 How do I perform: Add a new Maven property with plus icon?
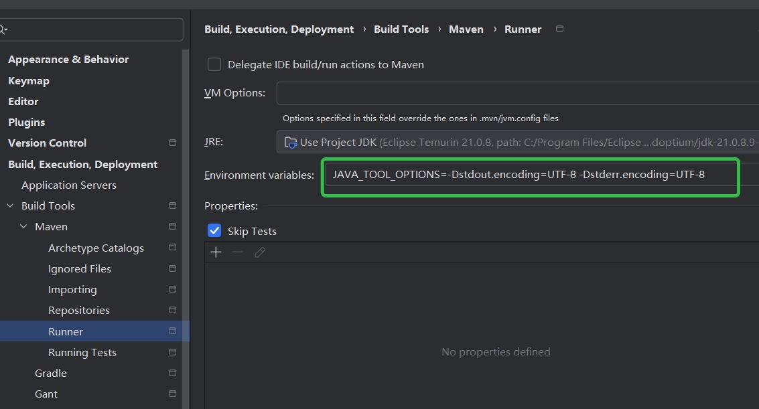pyautogui.click(x=216, y=252)
